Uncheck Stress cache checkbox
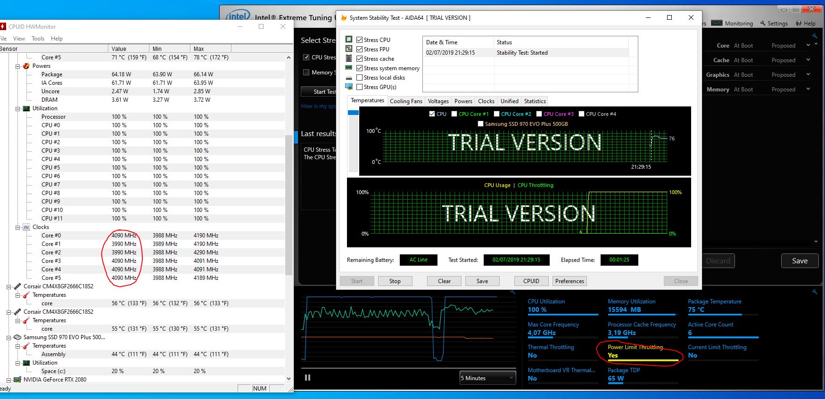This screenshot has width=825, height=399. tap(359, 59)
